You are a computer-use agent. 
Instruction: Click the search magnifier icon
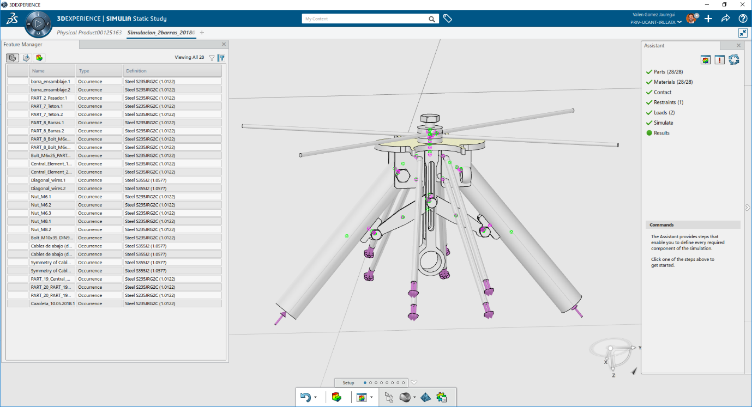pyautogui.click(x=432, y=19)
